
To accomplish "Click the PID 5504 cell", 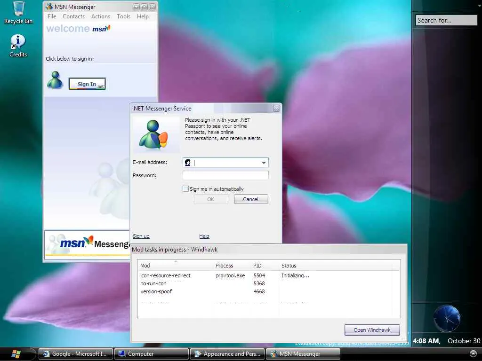I will pos(259,275).
